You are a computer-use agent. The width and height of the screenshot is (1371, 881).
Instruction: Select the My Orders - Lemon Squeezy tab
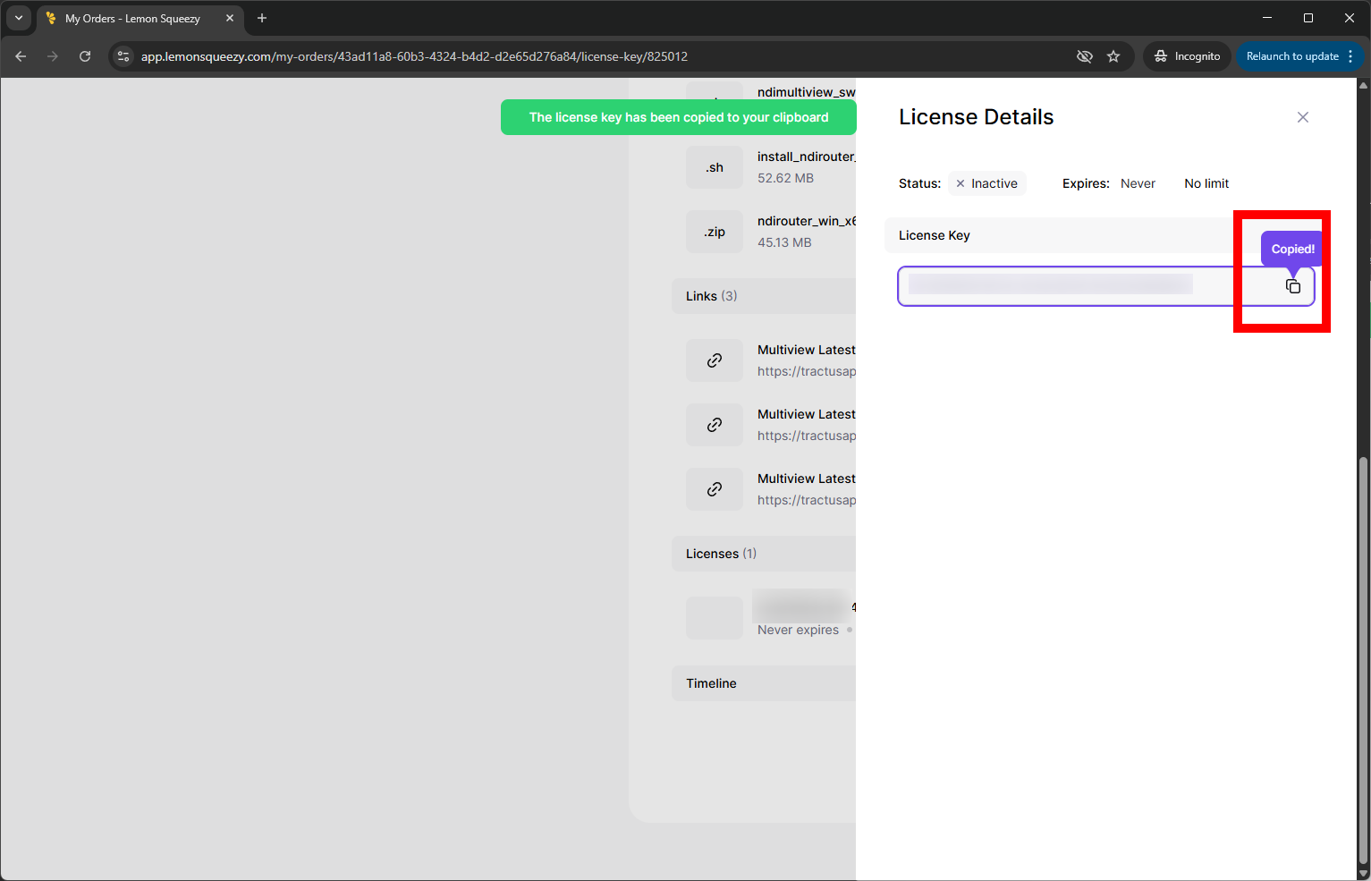coord(132,18)
